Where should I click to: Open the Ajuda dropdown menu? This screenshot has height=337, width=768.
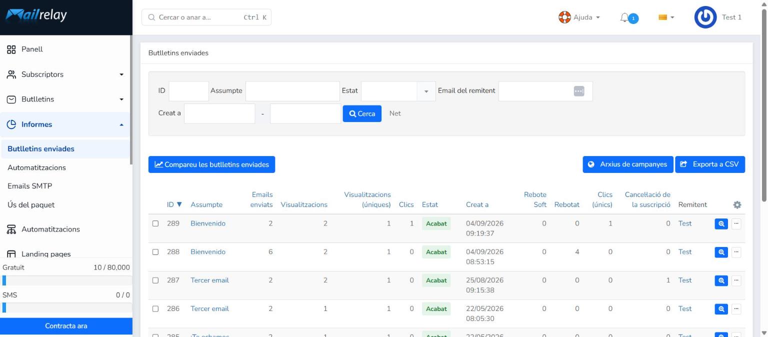pos(579,17)
